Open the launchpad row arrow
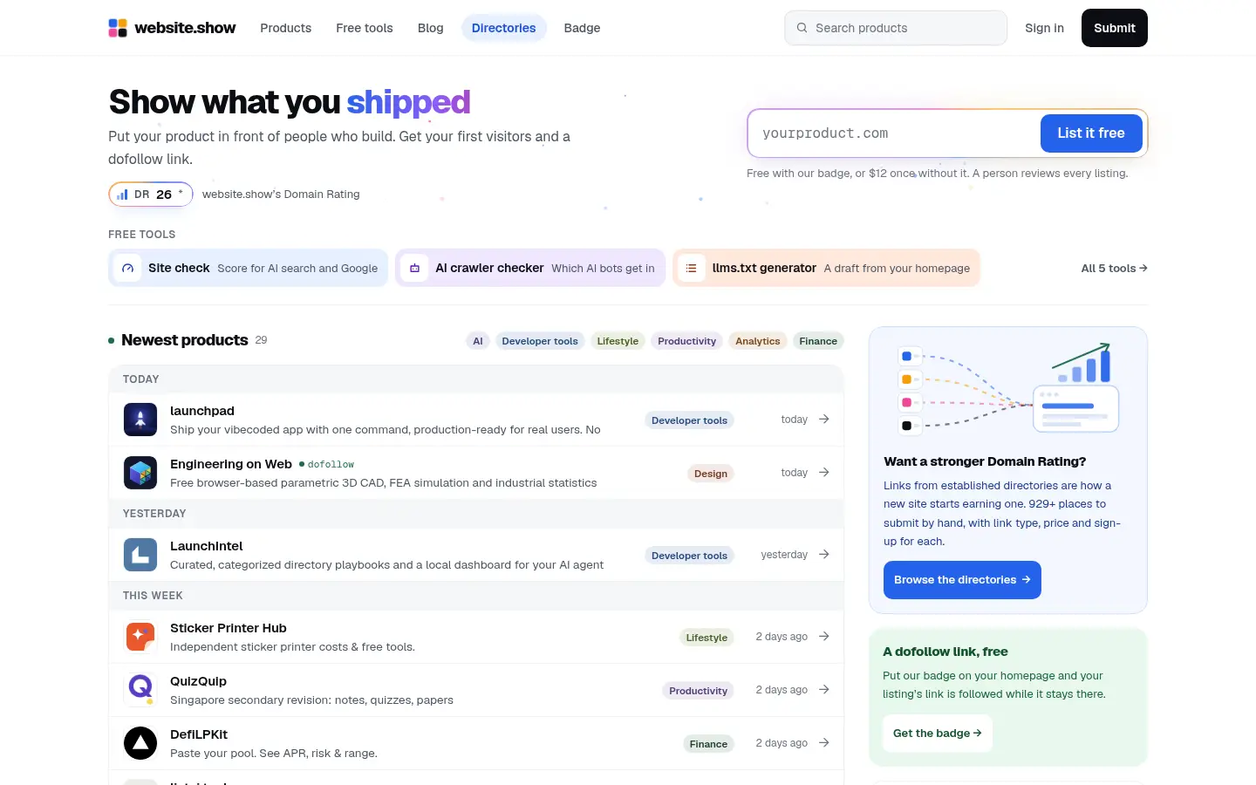Image resolution: width=1256 pixels, height=785 pixels. 823,420
